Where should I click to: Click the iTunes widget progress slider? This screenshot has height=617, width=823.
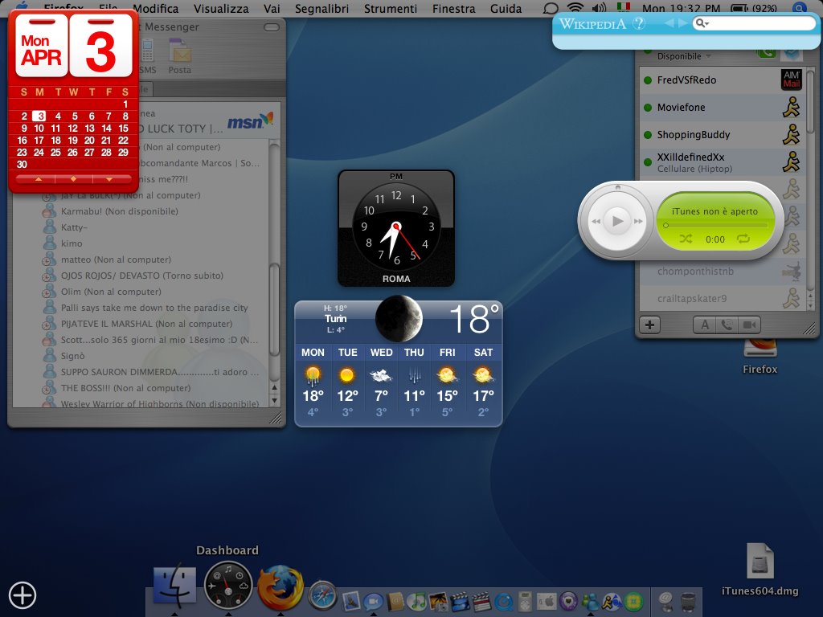point(715,225)
